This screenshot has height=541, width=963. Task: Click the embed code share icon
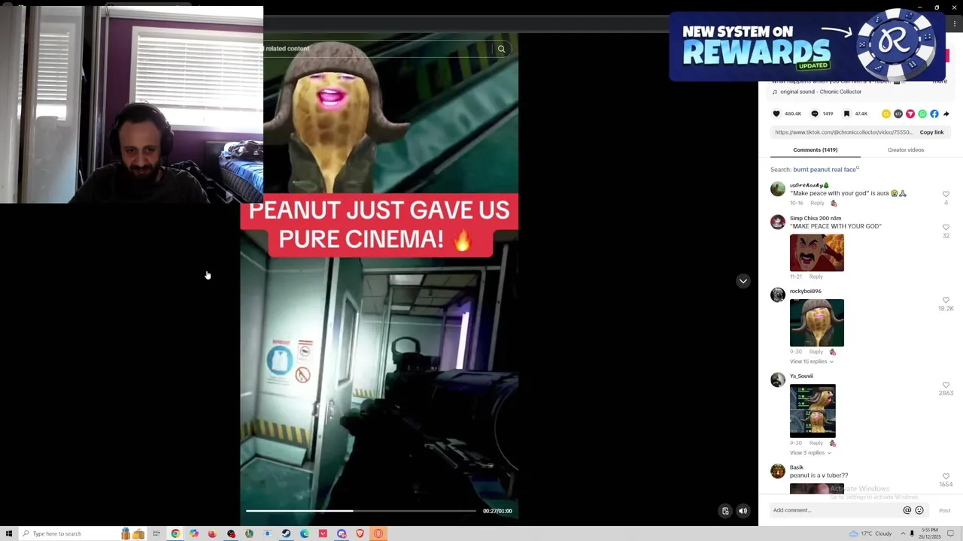898,113
